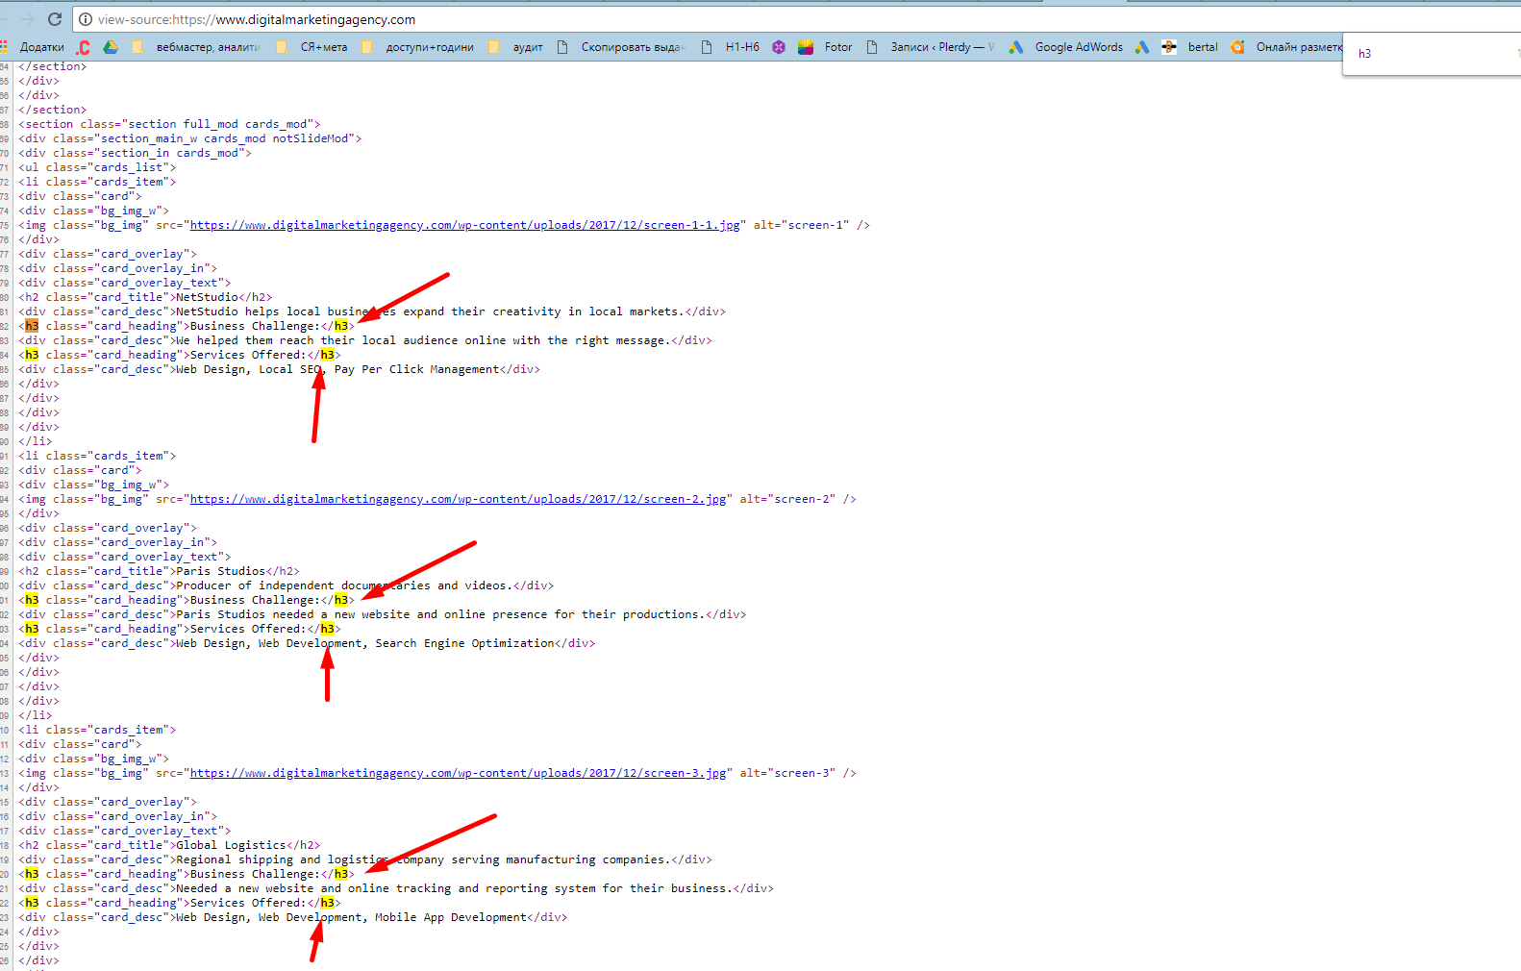Click 'Paris Studios needed a new website' line

[x=382, y=614]
